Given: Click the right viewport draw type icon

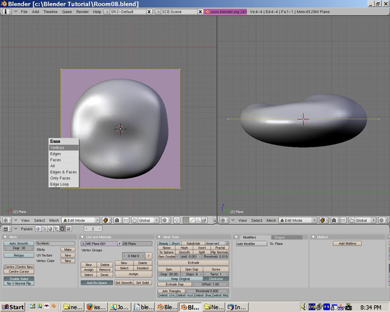Looking at the screenshot, I should (321, 220).
